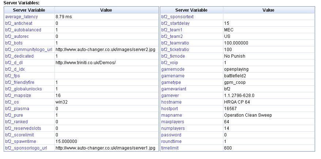Image resolution: width=321 pixels, height=159 pixels.
Task: Click the hostname variable link
Action: click(x=171, y=102)
